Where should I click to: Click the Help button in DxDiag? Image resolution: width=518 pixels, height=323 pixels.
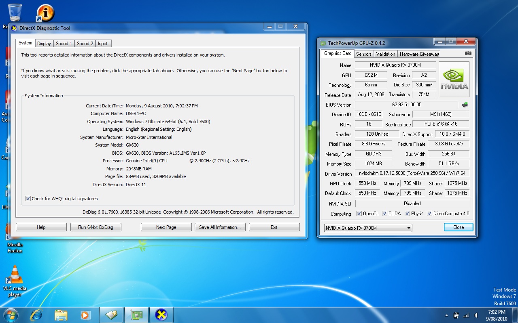click(41, 227)
